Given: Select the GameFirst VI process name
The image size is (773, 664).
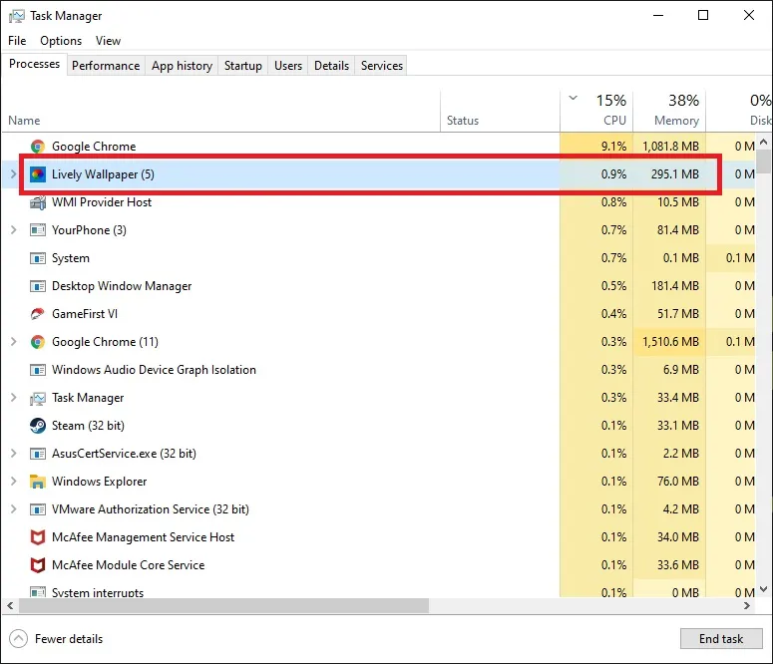Looking at the screenshot, I should tap(85, 314).
